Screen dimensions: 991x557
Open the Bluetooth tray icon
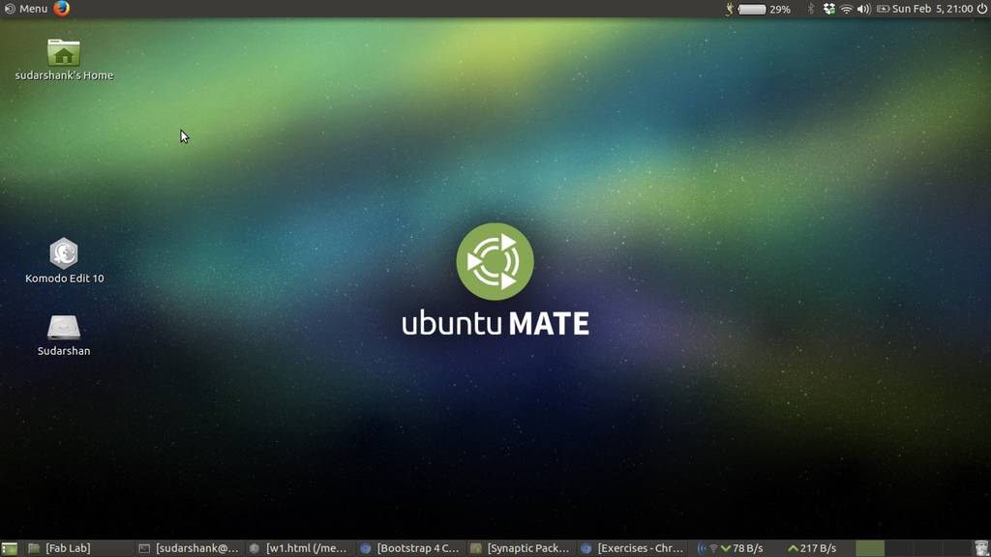point(811,9)
